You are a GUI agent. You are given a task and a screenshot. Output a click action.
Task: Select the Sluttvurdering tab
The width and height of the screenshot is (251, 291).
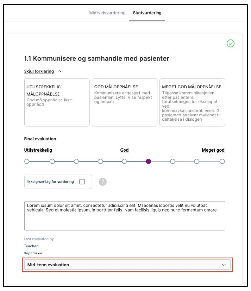click(147, 13)
